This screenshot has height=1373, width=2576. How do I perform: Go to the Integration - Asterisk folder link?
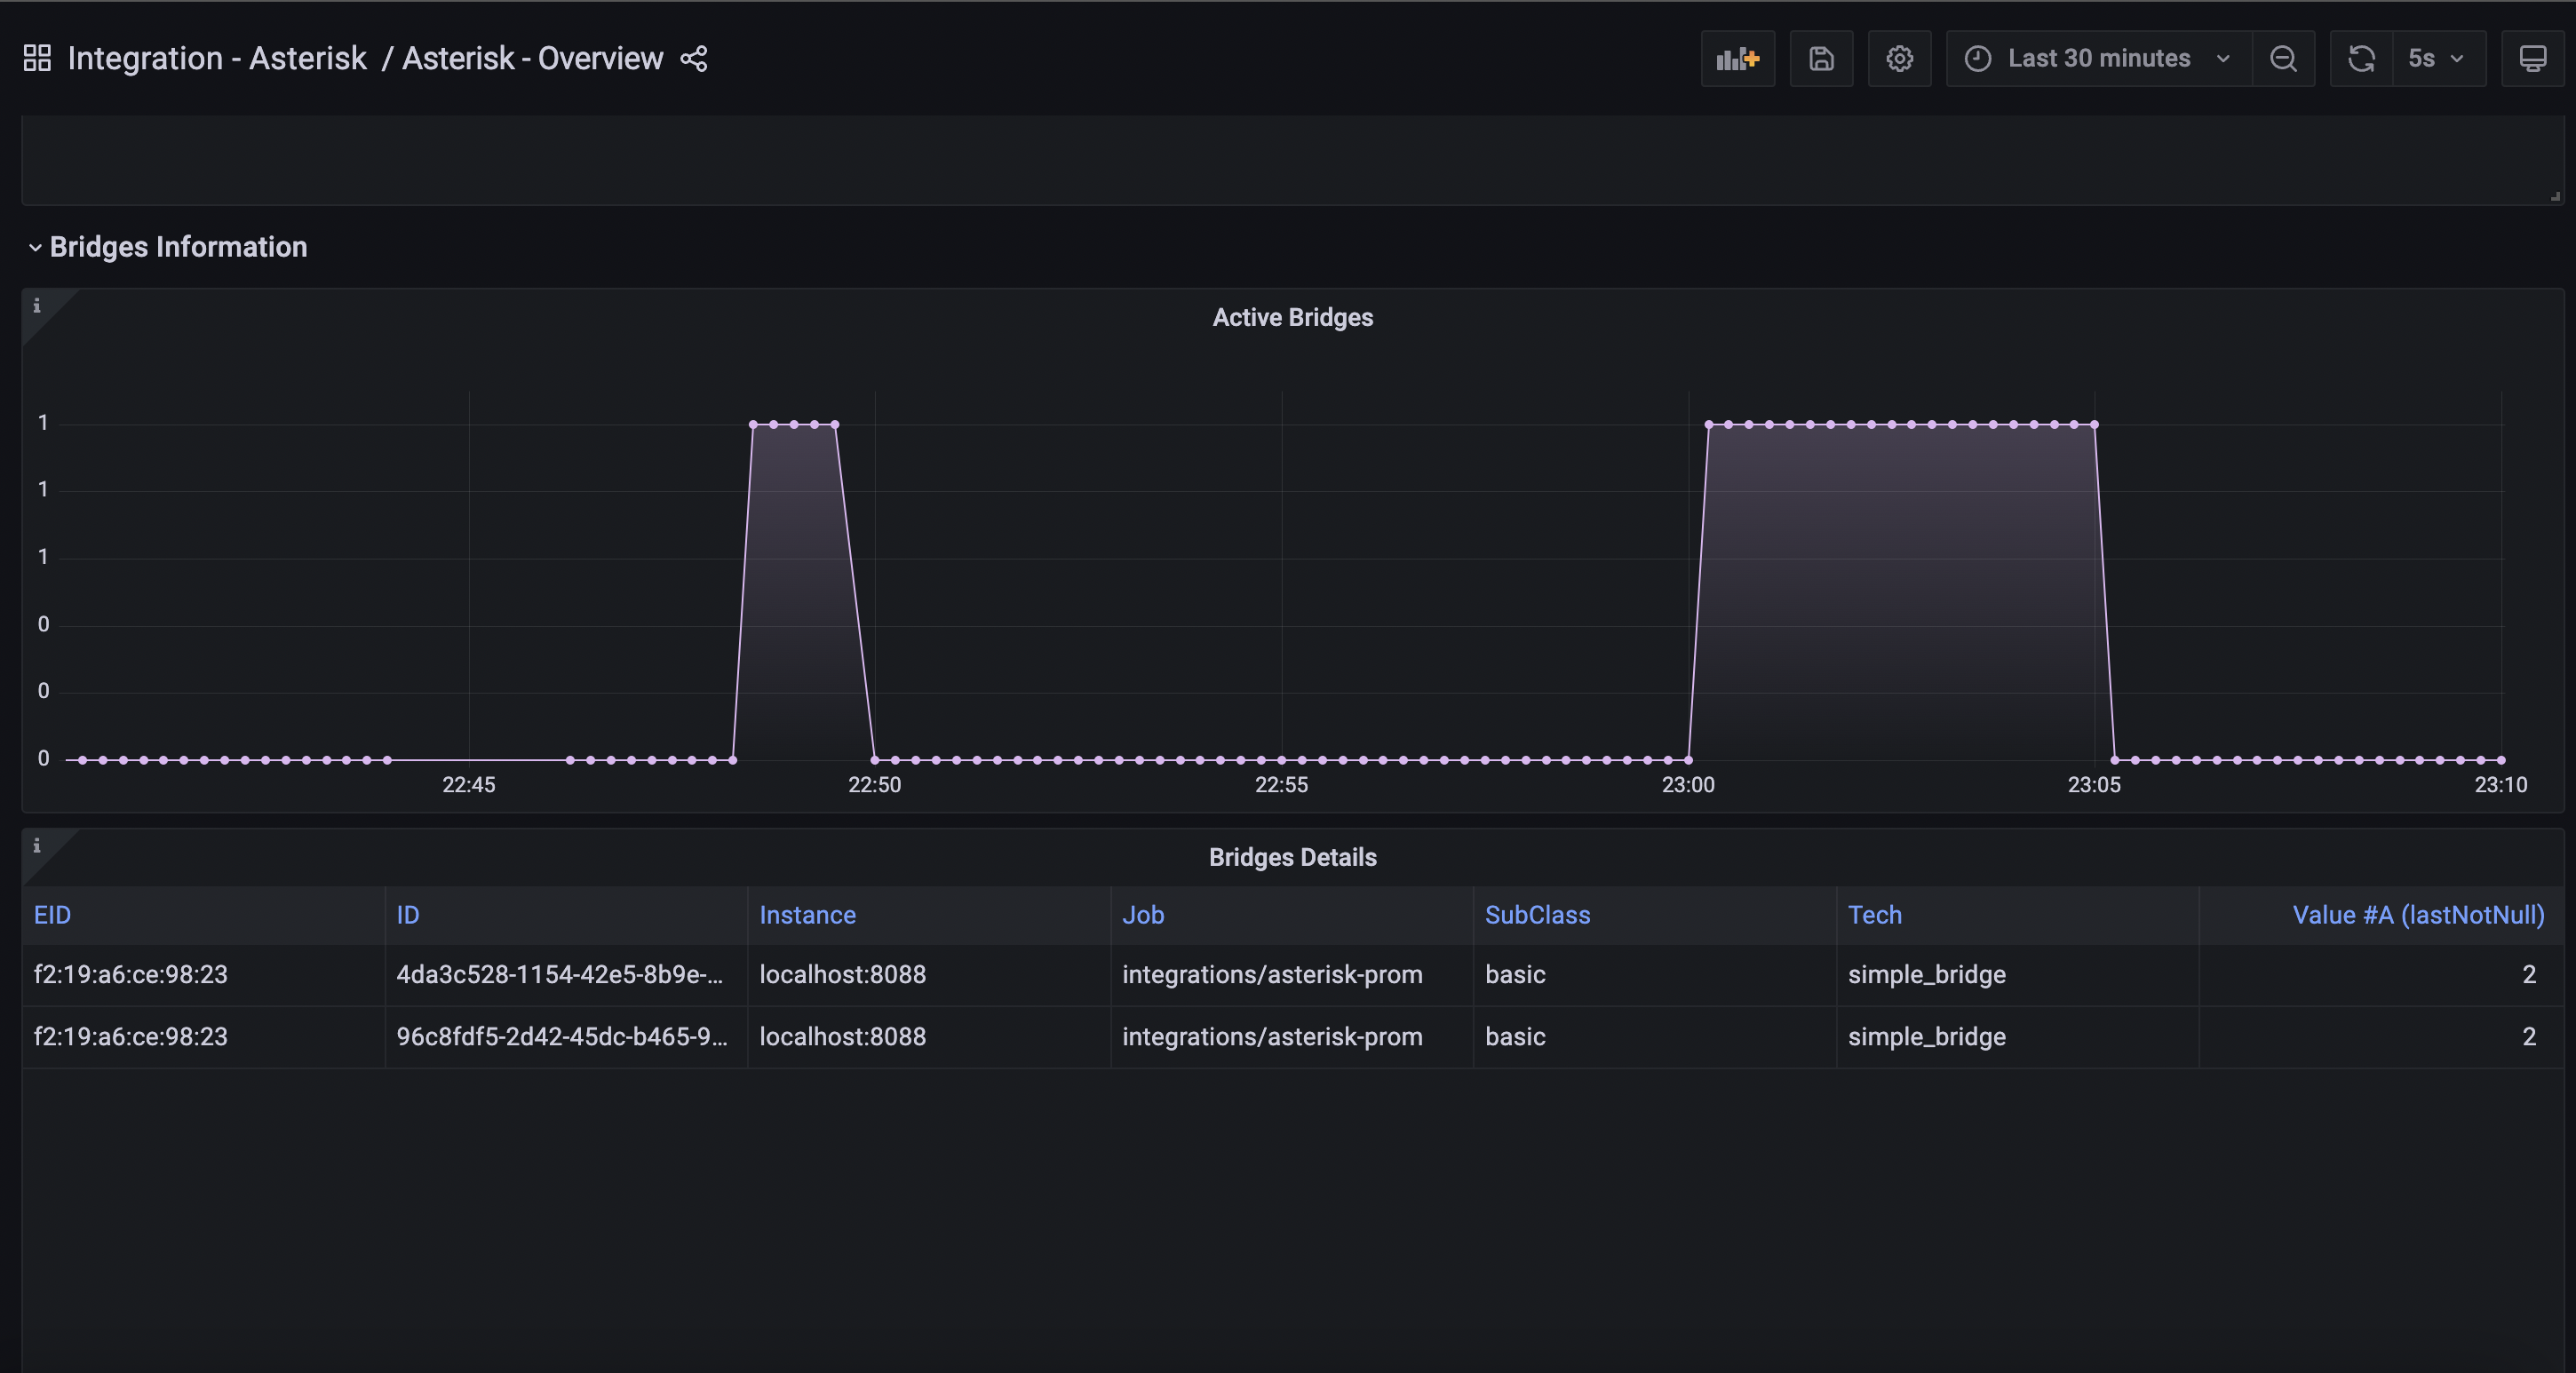pos(217,59)
